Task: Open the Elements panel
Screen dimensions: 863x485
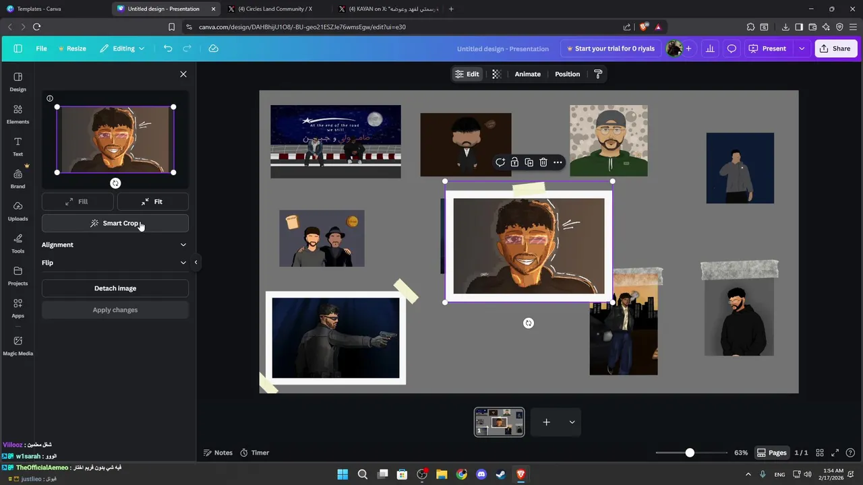Action: [x=18, y=114]
